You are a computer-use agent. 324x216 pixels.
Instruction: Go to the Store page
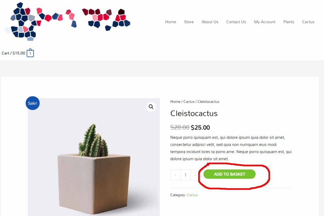pyautogui.click(x=189, y=22)
